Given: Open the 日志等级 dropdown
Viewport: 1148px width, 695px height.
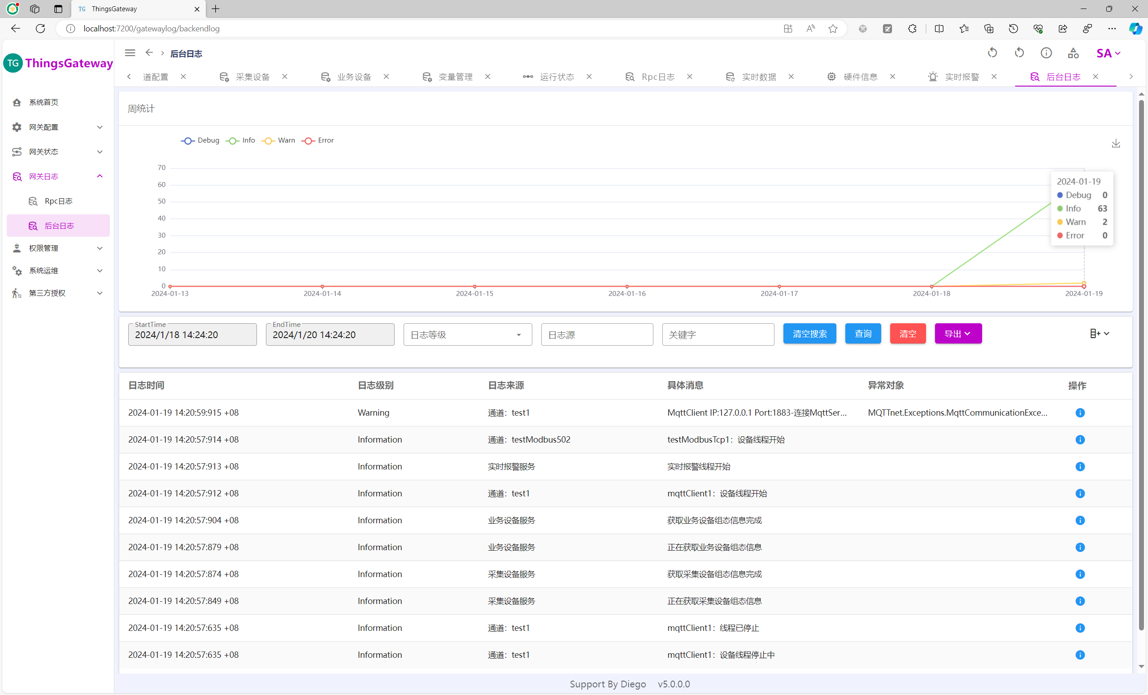Looking at the screenshot, I should 467,334.
